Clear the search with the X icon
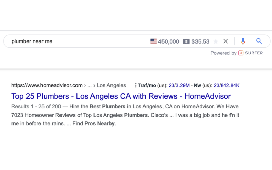The width and height of the screenshot is (272, 170). tap(225, 41)
